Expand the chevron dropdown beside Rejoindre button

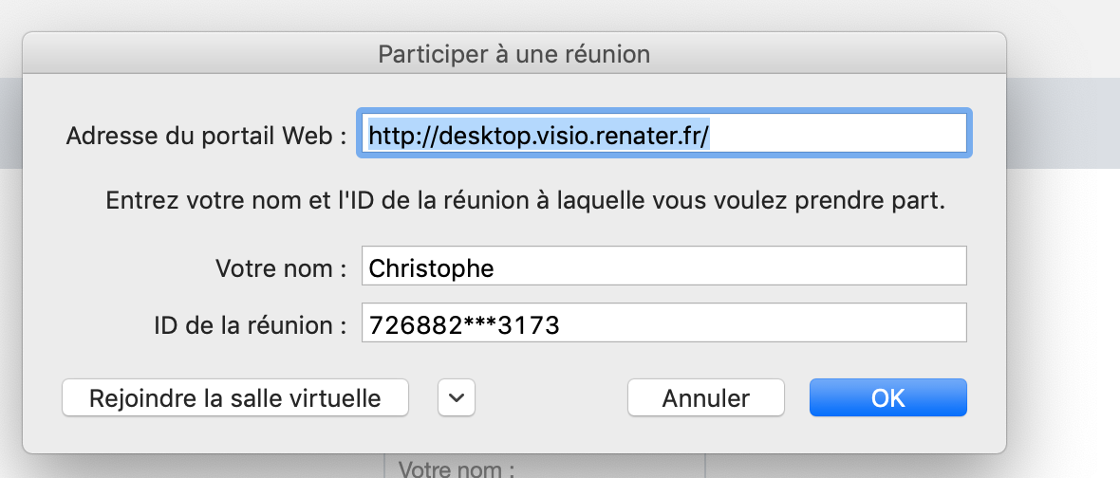tap(457, 397)
